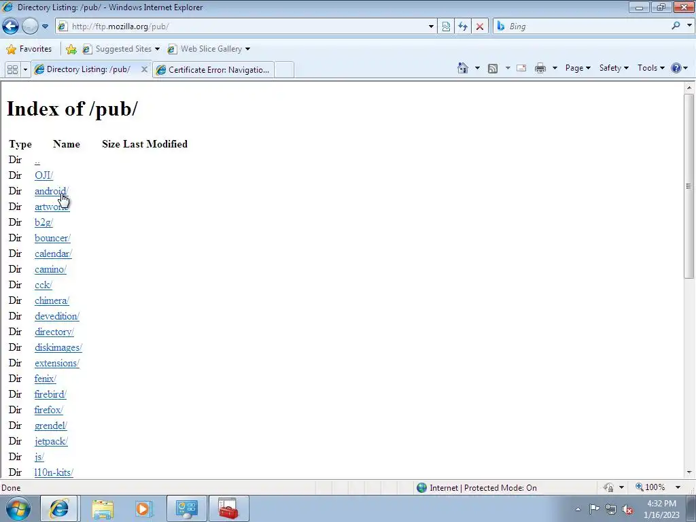Image resolution: width=696 pixels, height=522 pixels.
Task: Open the search provider dropdown arrow
Action: [689, 26]
